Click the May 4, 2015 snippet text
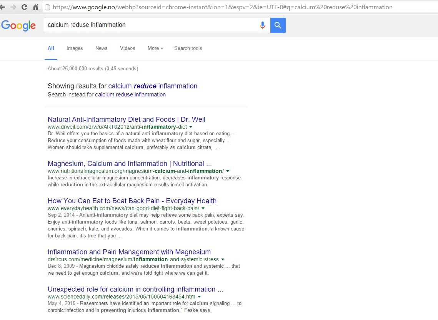 click(x=145, y=307)
